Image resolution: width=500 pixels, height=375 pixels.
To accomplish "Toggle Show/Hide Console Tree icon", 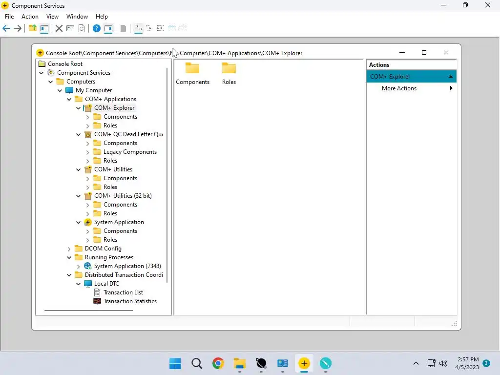I will click(44, 28).
